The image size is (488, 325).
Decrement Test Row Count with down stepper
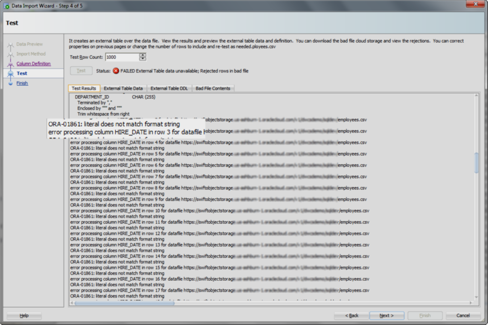point(143,59)
